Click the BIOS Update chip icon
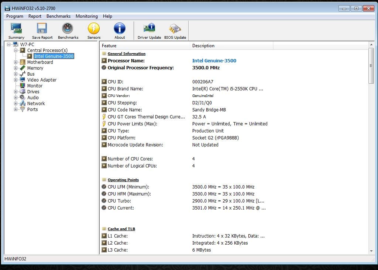The image size is (378, 270). pyautogui.click(x=175, y=28)
